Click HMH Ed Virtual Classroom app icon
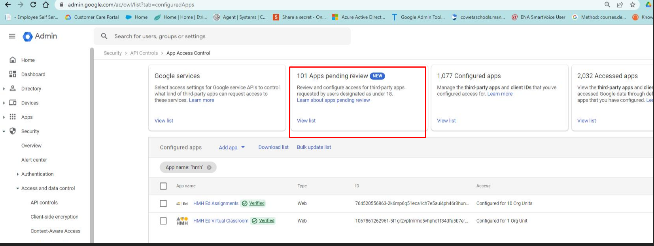This screenshot has height=246, width=654. [x=182, y=221]
